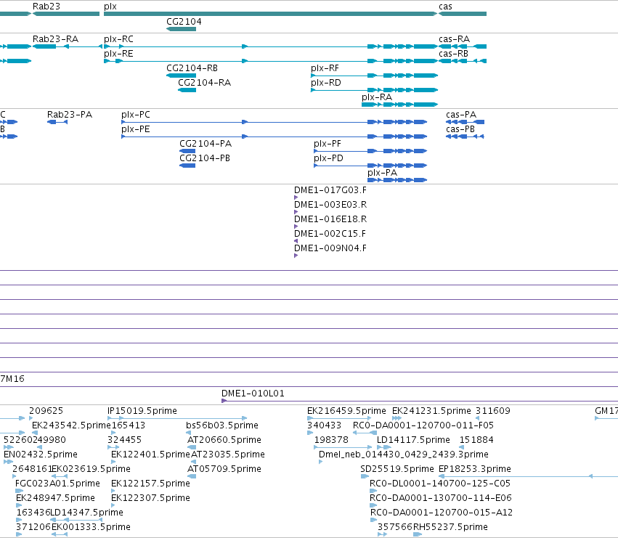Select the cas gene feature
618x538 pixels.
coord(463,14)
